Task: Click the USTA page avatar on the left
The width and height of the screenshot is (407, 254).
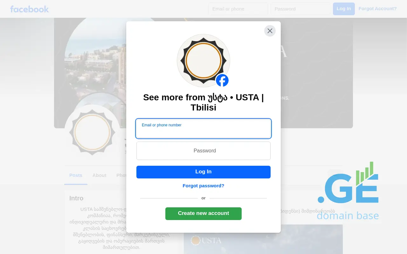Action: pyautogui.click(x=92, y=132)
